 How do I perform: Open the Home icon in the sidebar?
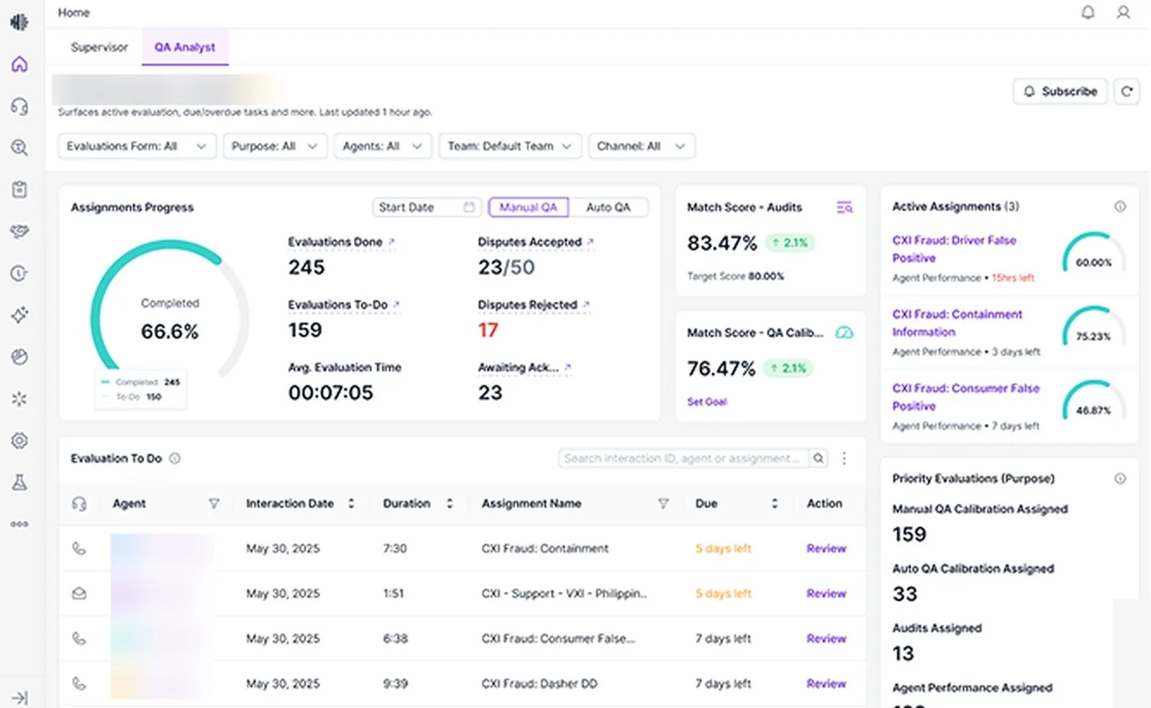(x=20, y=64)
